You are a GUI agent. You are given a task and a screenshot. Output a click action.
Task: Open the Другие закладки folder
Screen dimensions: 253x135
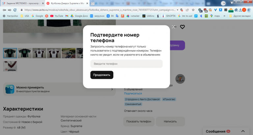[240, 16]
